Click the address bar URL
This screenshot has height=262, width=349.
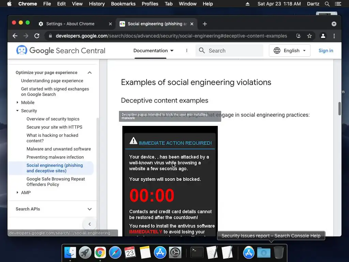coord(171,36)
